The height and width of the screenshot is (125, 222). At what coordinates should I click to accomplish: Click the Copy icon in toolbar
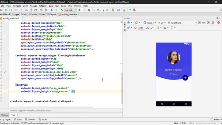(x=31, y=10)
